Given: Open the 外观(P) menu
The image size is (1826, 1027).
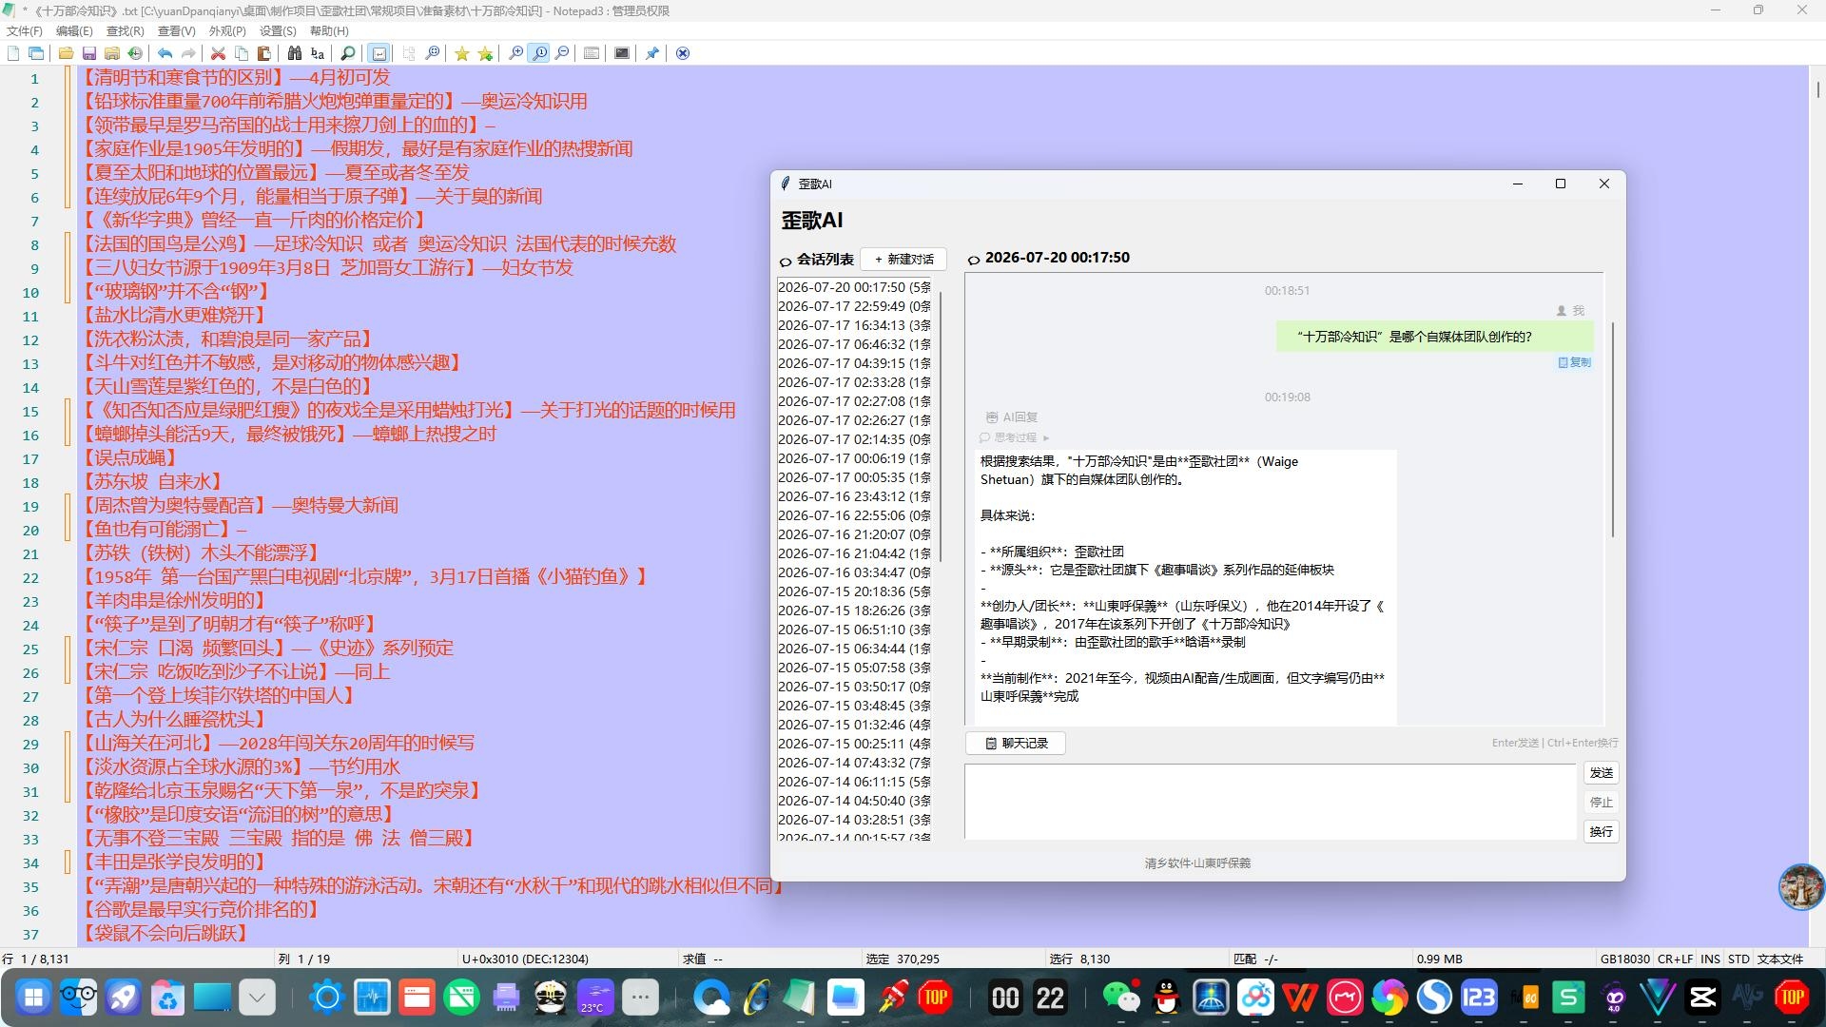Looking at the screenshot, I should 227,31.
